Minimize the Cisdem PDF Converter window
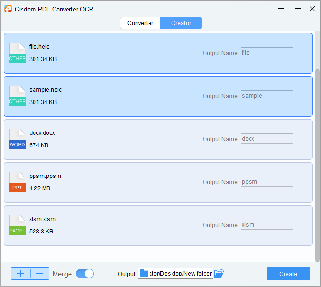 coord(298,9)
